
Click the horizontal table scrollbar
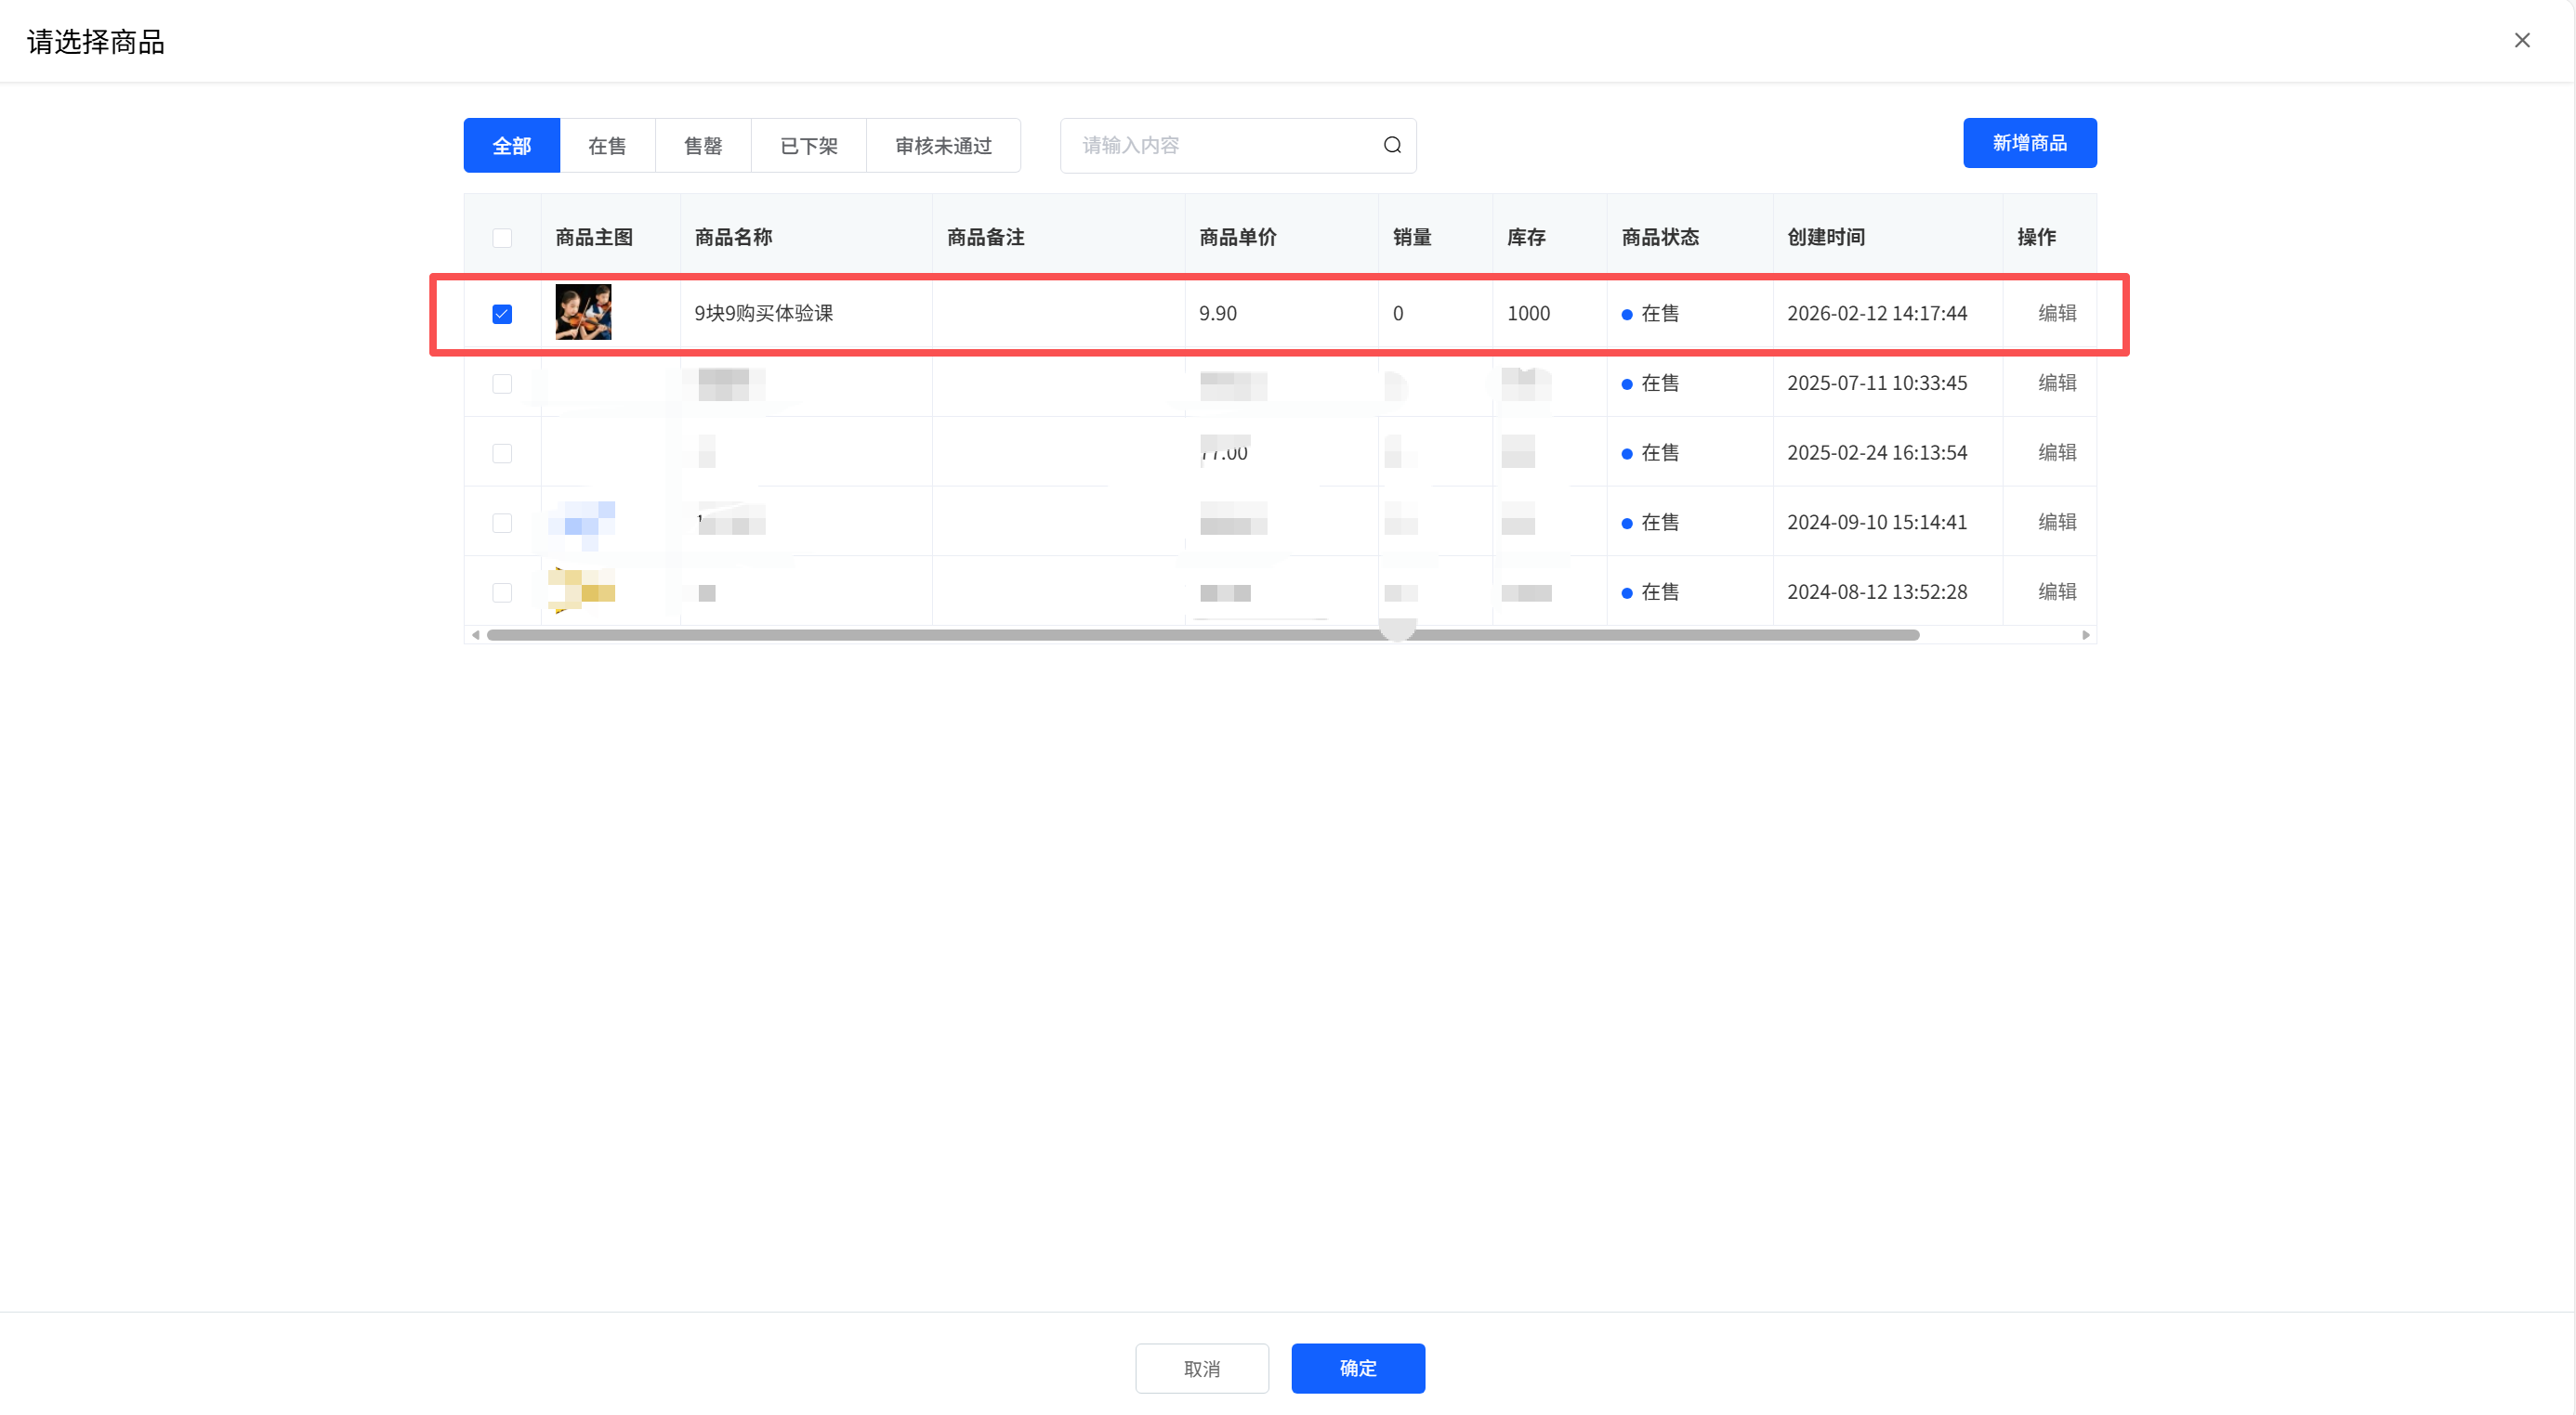tap(1200, 634)
